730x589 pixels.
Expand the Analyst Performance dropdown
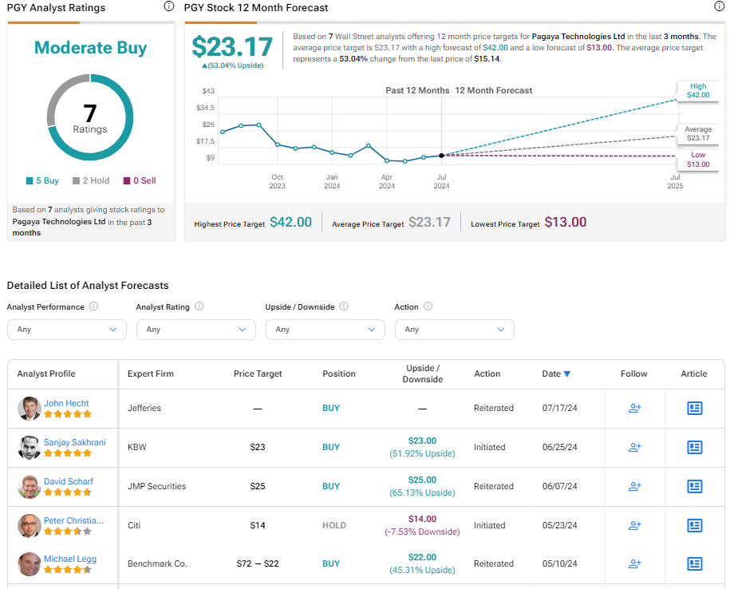[x=67, y=330]
